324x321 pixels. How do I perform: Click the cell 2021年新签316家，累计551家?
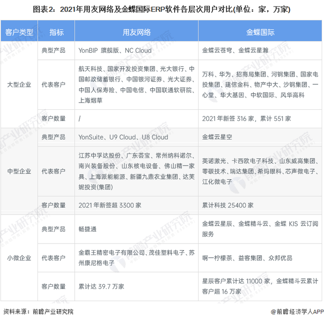coord(260,119)
